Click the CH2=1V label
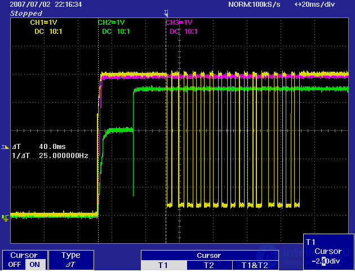Screen dimensions: 355x272 coord(111,23)
